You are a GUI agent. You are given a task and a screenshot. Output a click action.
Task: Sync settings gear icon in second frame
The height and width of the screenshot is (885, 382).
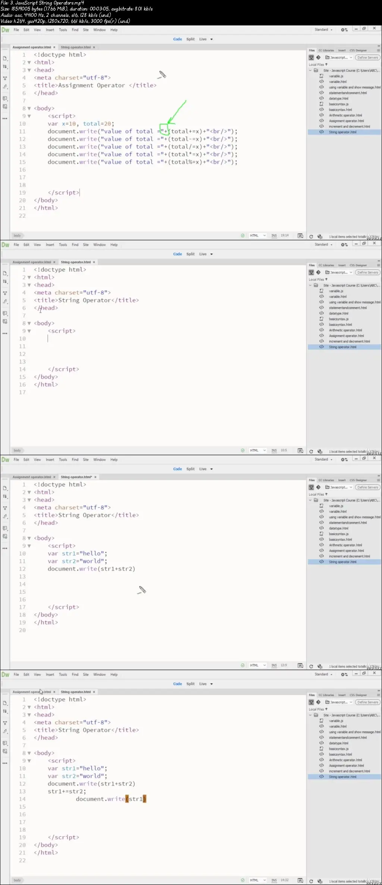point(344,245)
